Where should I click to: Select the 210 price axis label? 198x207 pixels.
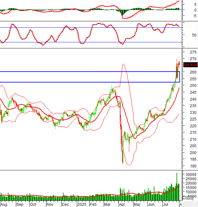[193, 139]
